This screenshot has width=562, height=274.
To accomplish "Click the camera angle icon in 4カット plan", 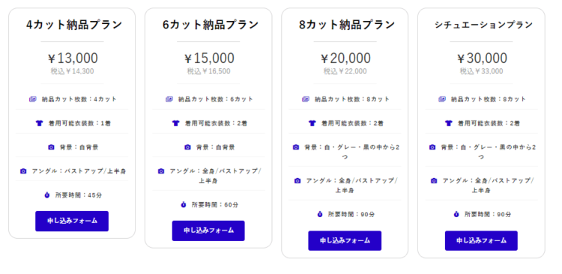I will [x=23, y=171].
